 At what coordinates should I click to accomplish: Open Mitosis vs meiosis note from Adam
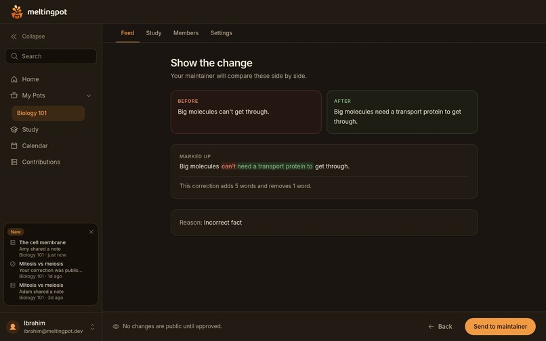(x=51, y=291)
